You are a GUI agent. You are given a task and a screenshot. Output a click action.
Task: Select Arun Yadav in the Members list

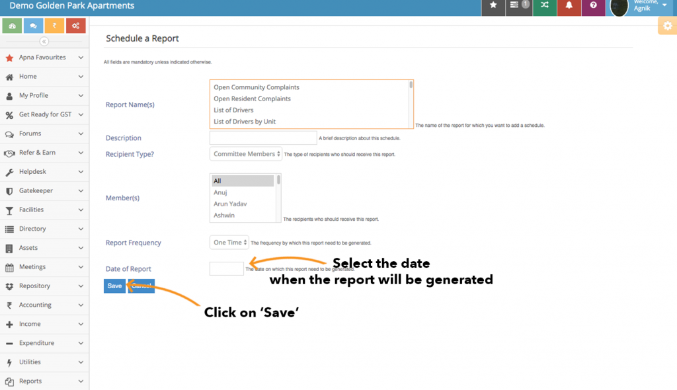coord(230,204)
